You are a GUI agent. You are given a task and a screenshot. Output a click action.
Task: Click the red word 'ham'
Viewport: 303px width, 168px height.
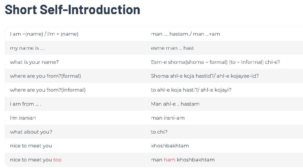coord(169,160)
